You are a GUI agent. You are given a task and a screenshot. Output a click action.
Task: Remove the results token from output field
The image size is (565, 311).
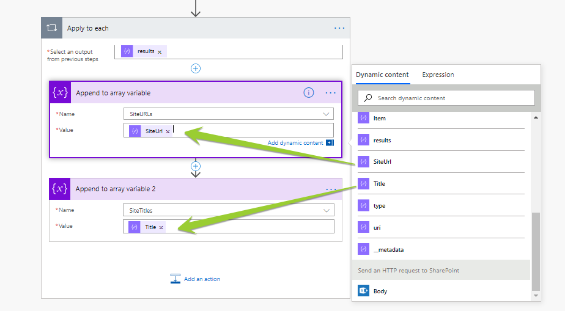coord(160,52)
